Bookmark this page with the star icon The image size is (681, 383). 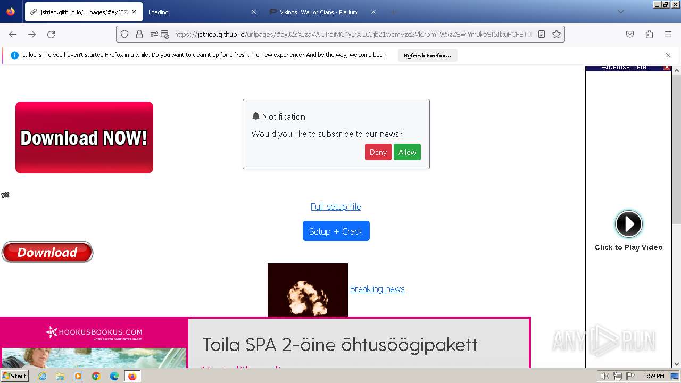(557, 34)
